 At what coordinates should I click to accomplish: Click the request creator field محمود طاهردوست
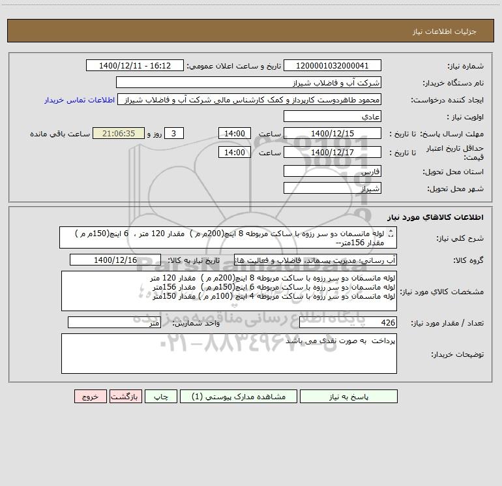click(x=250, y=100)
